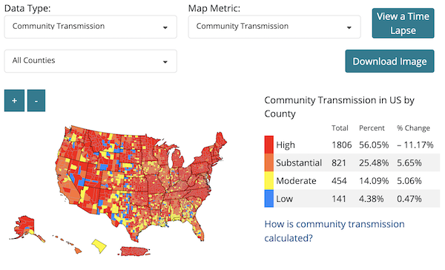Select the blue Low legend swatch
The width and height of the screenshot is (445, 270).
268,199
